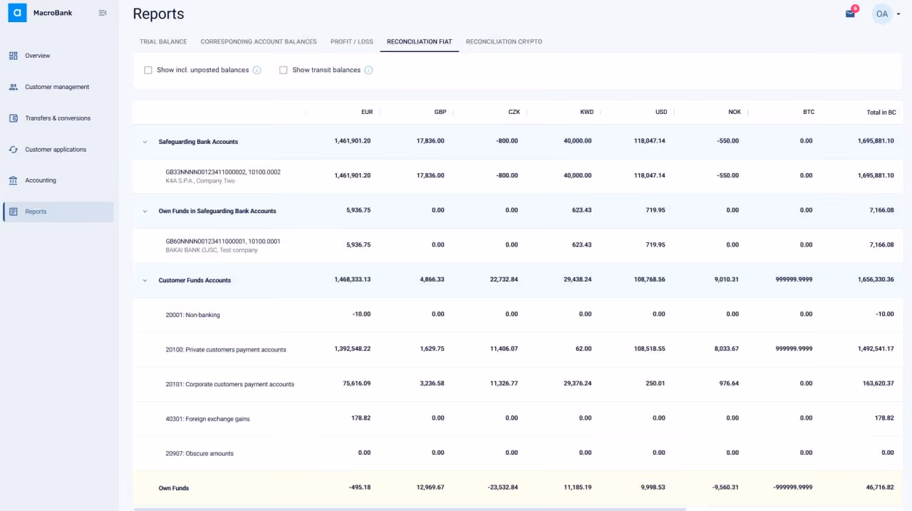Click the MacroBank logo icon

[17, 13]
